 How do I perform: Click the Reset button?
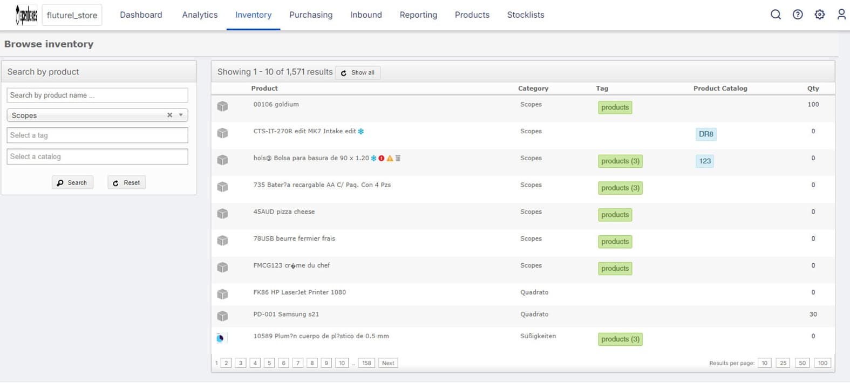pos(126,183)
